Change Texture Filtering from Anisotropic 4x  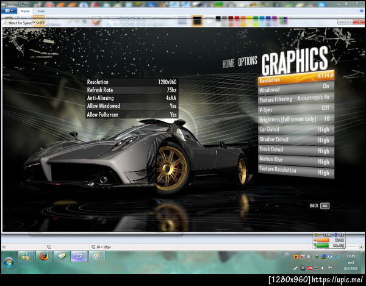click(x=296, y=98)
